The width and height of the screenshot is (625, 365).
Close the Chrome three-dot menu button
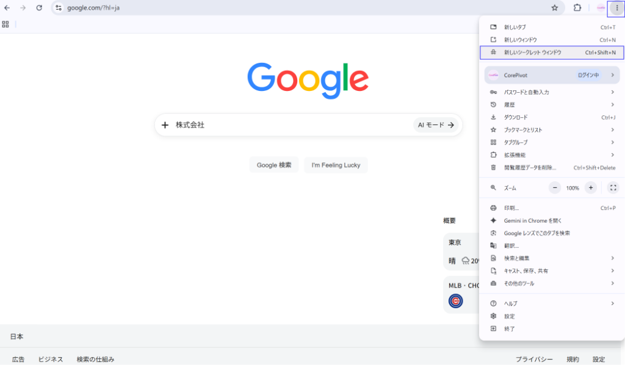(x=616, y=8)
